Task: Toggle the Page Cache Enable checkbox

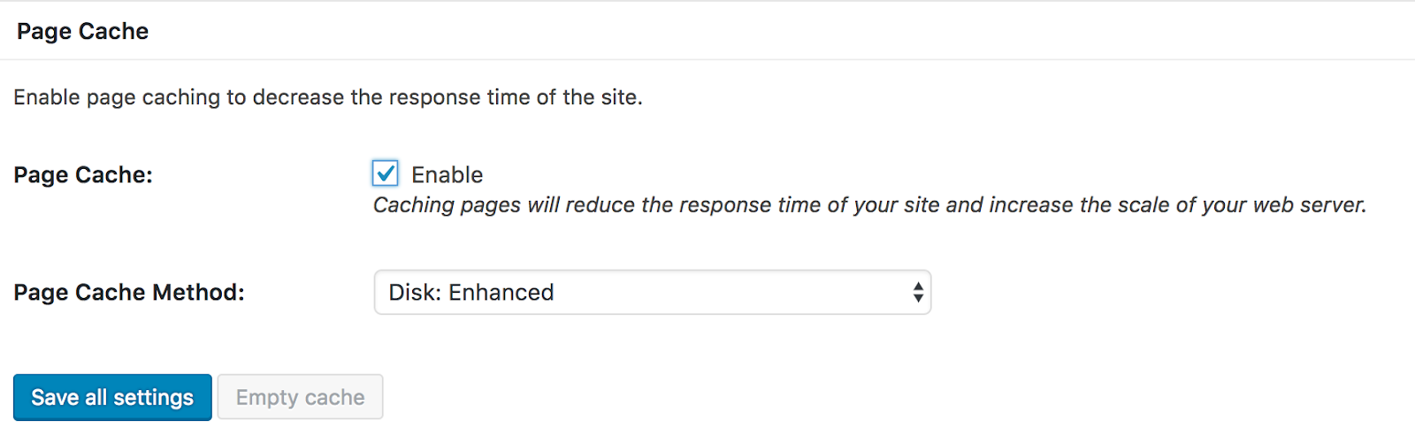Action: (x=385, y=173)
